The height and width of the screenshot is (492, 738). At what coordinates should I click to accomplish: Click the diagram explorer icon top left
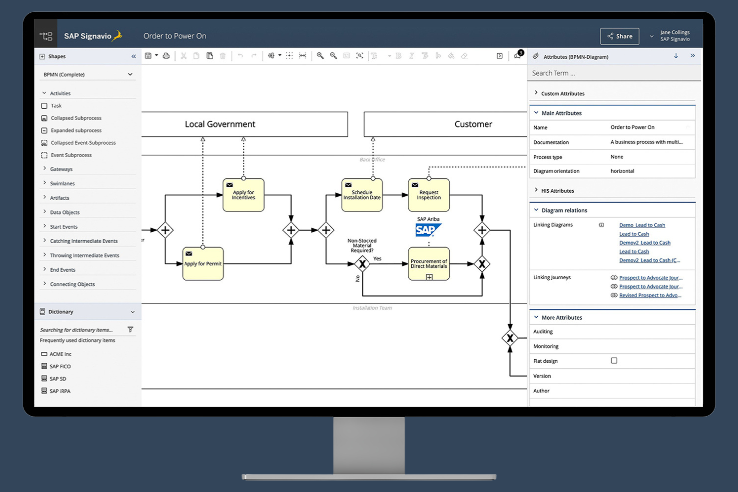pyautogui.click(x=46, y=36)
